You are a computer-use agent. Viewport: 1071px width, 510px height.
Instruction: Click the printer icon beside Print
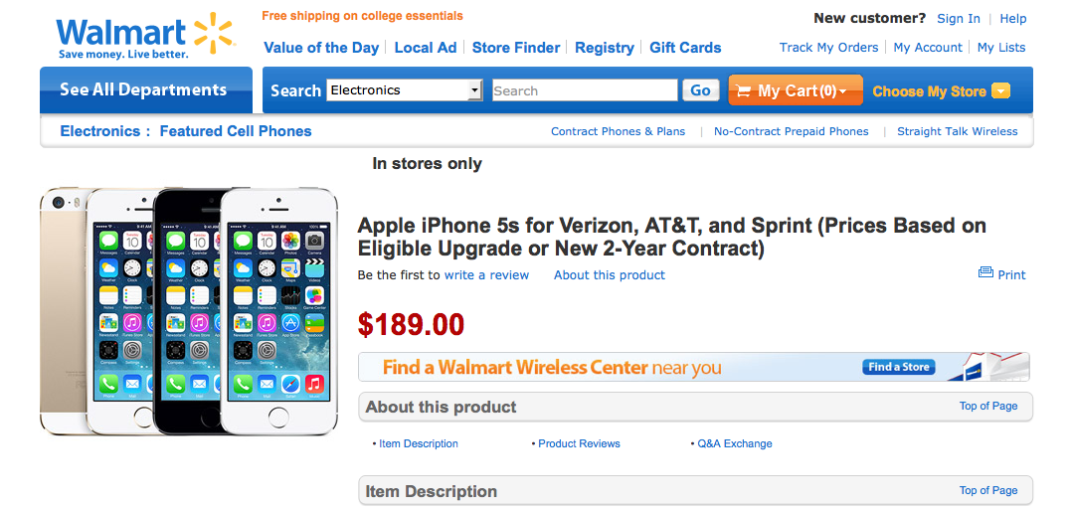tap(985, 273)
